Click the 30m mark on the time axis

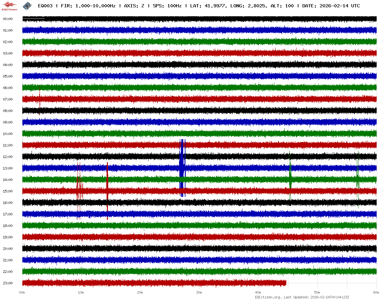(x=199, y=292)
